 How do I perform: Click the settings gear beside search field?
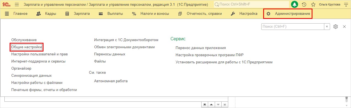[336, 27]
